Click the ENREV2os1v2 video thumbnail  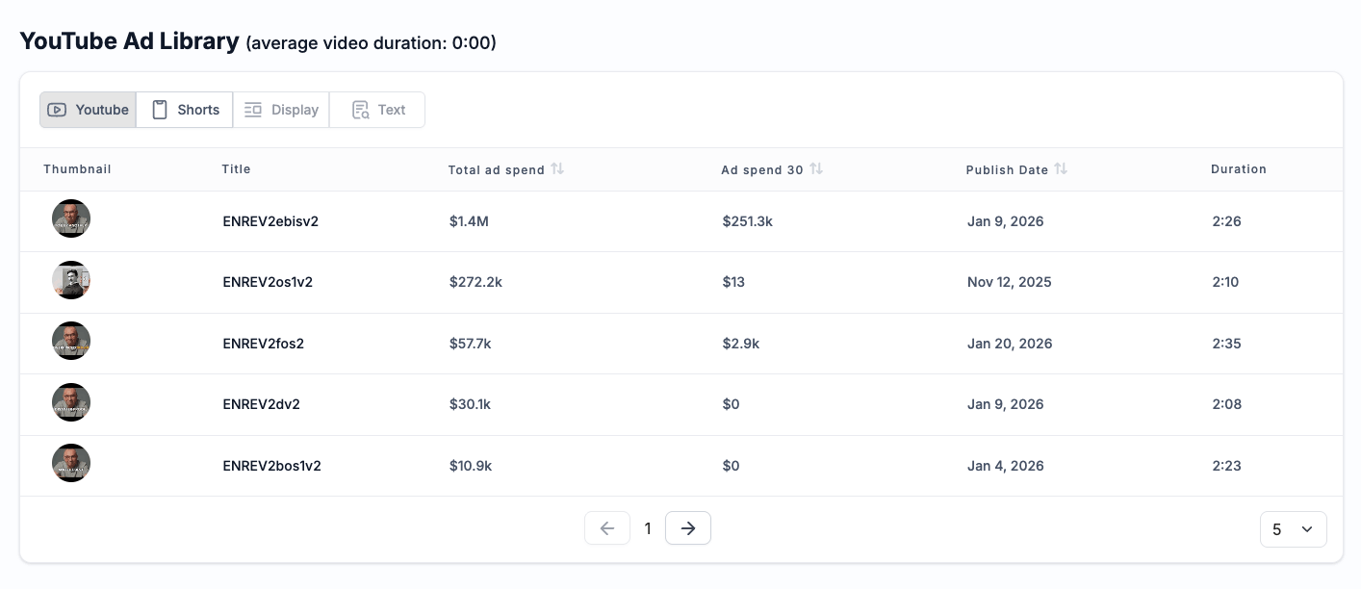pyautogui.click(x=71, y=281)
